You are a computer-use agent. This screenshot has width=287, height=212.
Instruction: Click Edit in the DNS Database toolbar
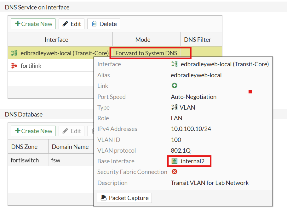[71, 131]
